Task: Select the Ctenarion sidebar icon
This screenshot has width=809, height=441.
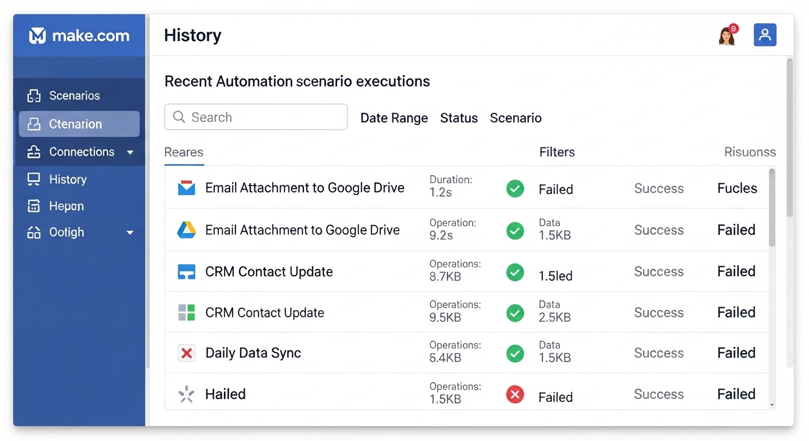Action: point(34,124)
